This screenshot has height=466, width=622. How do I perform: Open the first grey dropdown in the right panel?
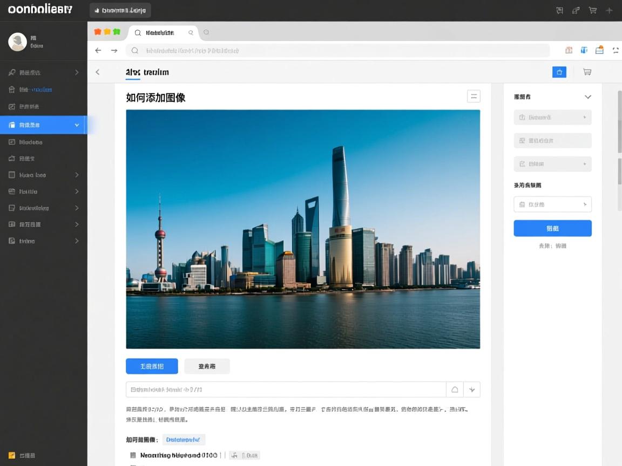[552, 118]
